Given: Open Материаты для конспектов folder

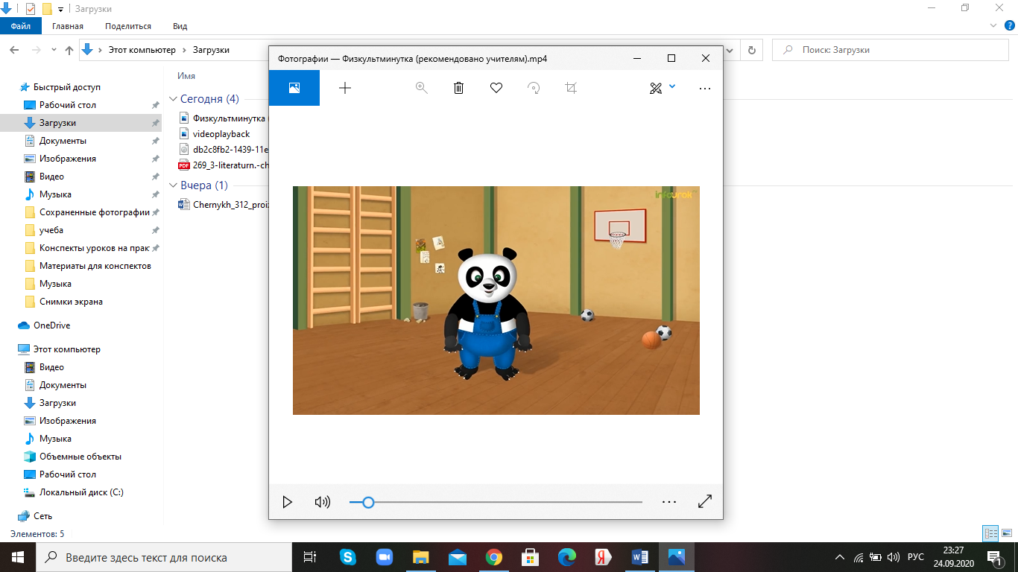Looking at the screenshot, I should tap(95, 266).
